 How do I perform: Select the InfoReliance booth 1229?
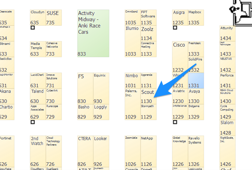pyautogui.click(x=180, y=112)
